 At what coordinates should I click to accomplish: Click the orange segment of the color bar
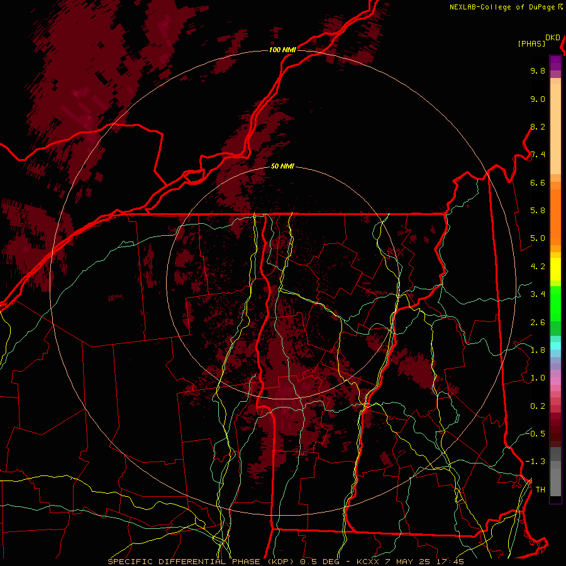point(555,217)
